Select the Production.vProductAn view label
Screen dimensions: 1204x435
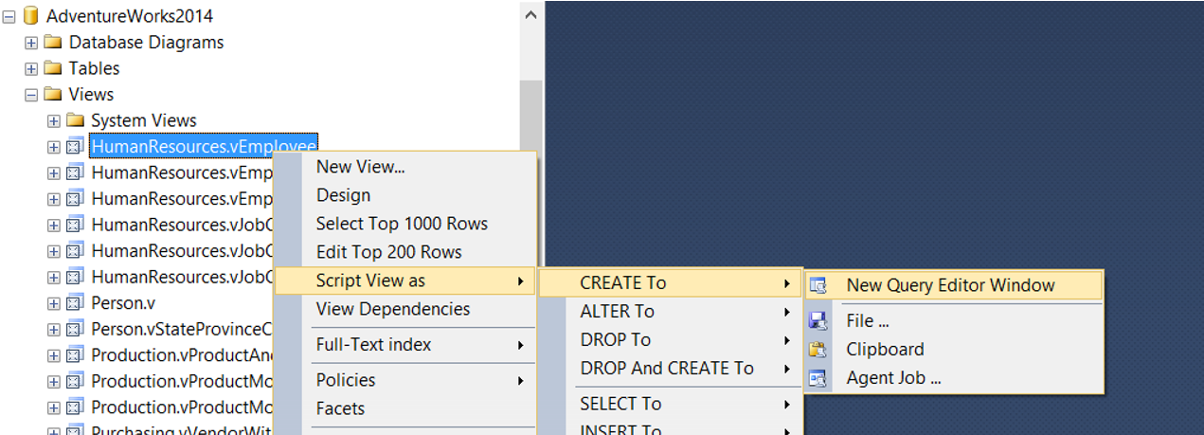tap(182, 355)
